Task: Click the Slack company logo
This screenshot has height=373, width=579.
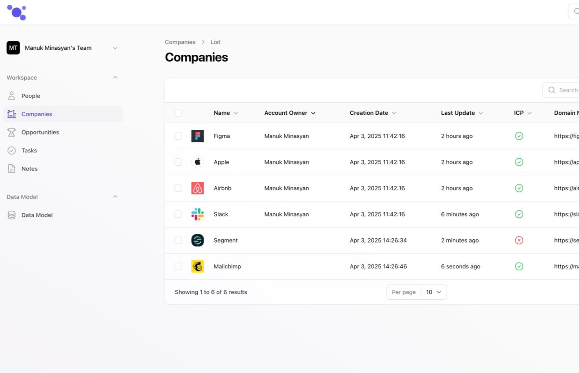Action: click(x=197, y=214)
